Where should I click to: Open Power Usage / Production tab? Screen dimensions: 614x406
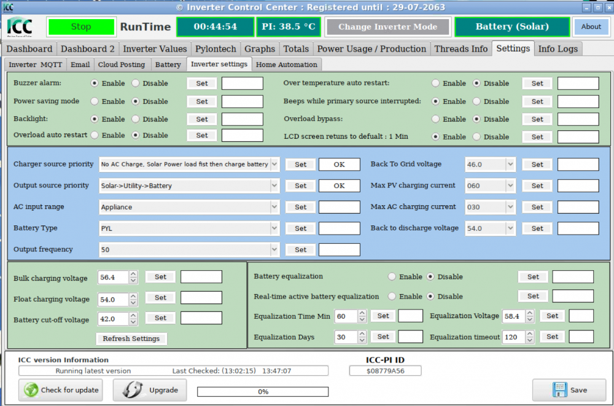371,49
